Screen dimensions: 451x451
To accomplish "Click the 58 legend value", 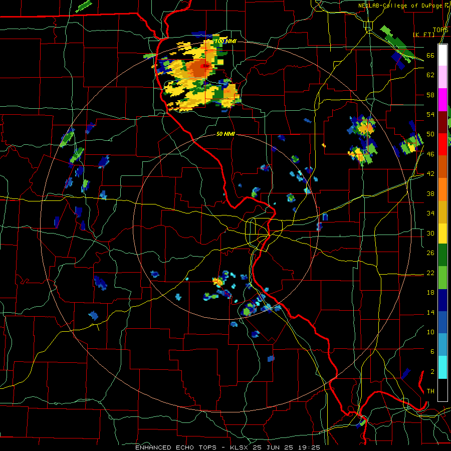I will [430, 95].
